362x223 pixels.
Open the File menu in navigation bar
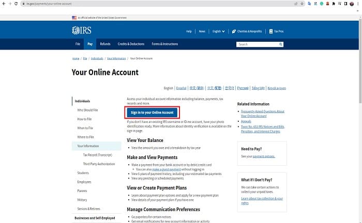[x=78, y=44]
